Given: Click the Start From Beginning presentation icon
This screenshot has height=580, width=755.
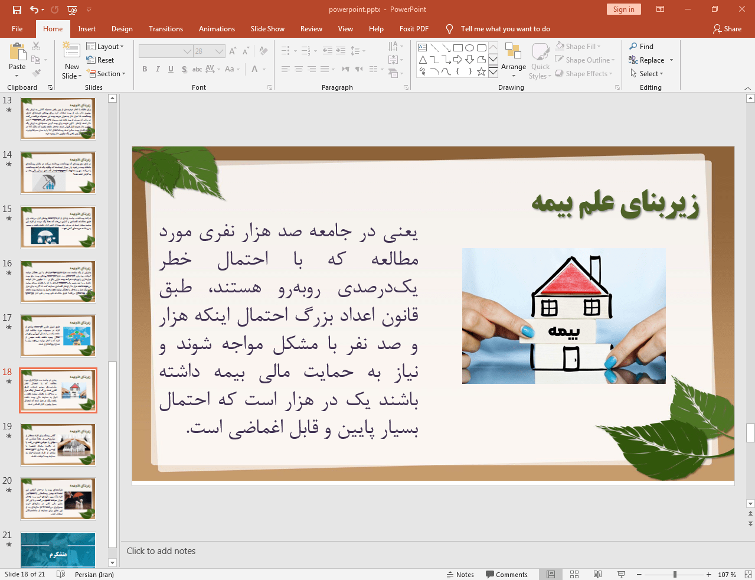Looking at the screenshot, I should tap(72, 9).
